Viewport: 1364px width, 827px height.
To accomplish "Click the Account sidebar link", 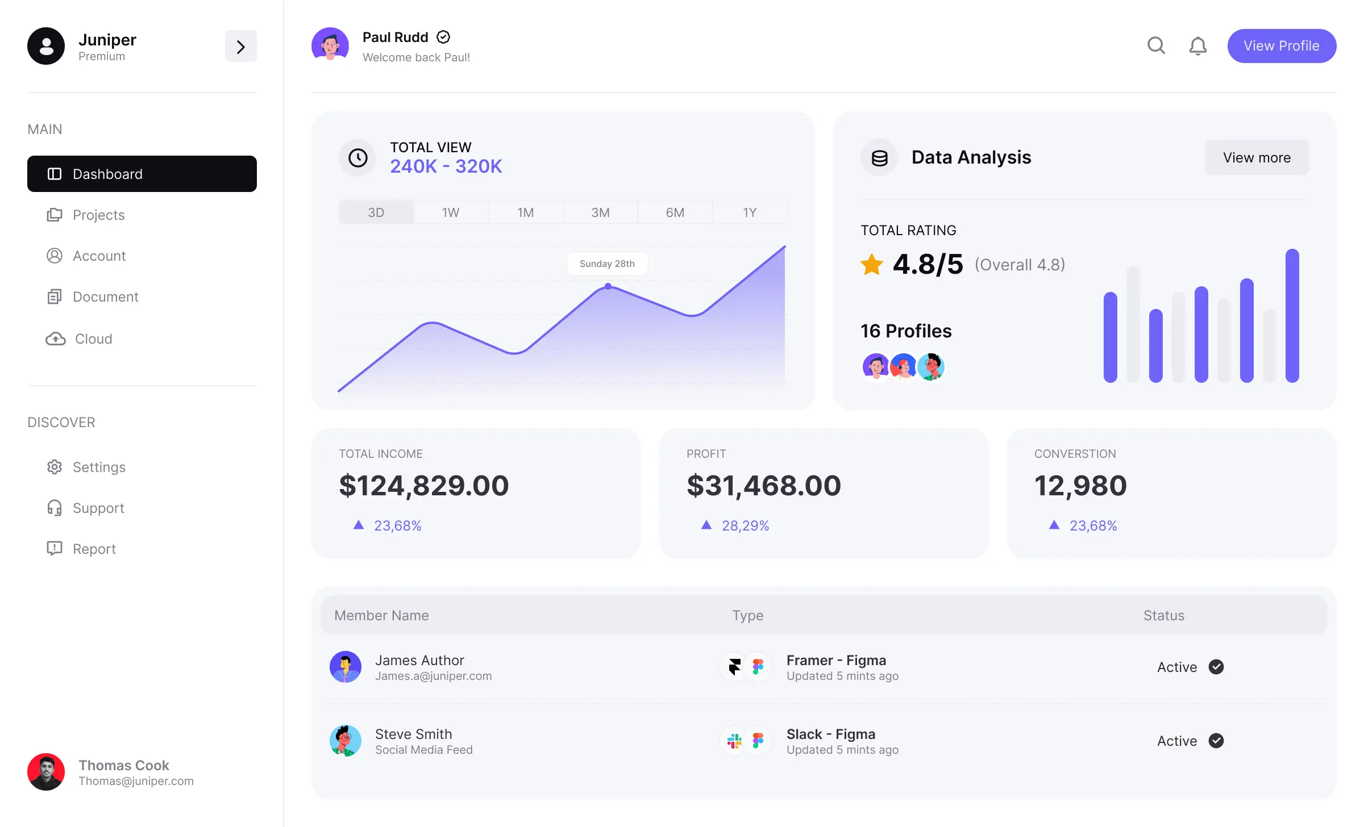I will click(x=99, y=255).
